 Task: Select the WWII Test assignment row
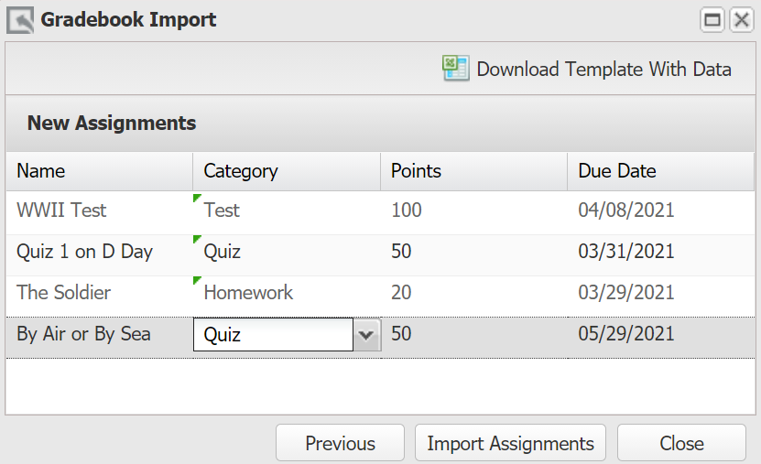pos(381,210)
